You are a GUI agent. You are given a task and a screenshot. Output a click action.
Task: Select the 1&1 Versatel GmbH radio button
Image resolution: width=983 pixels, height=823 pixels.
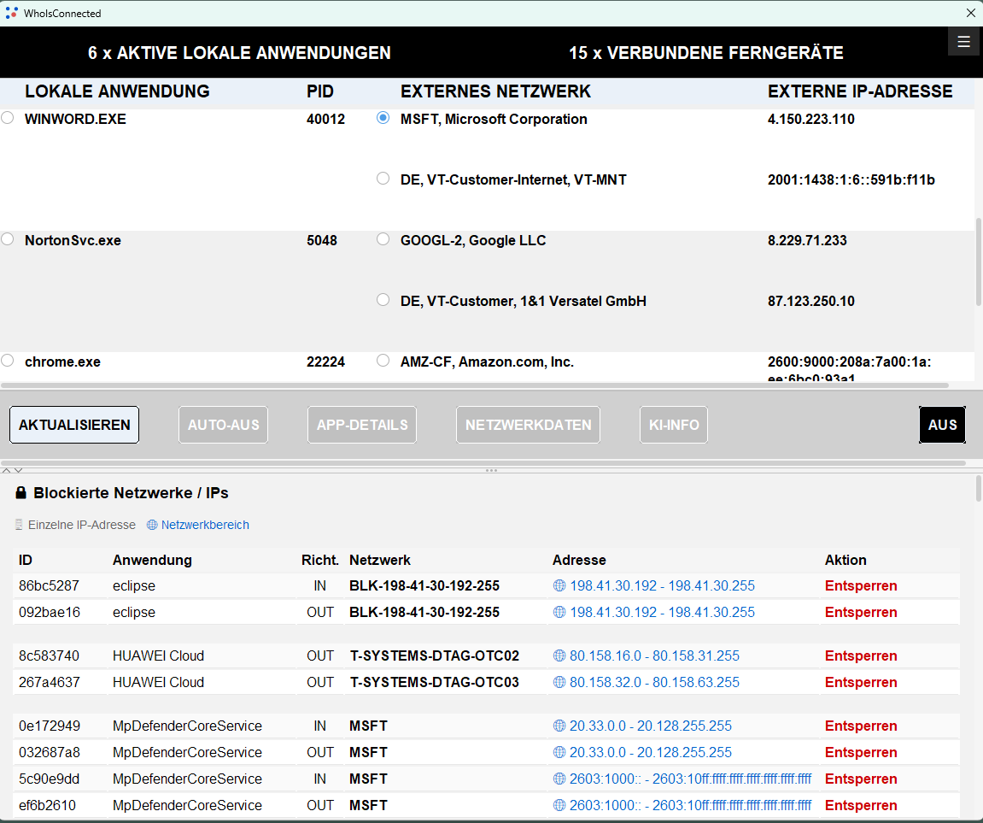coord(383,300)
